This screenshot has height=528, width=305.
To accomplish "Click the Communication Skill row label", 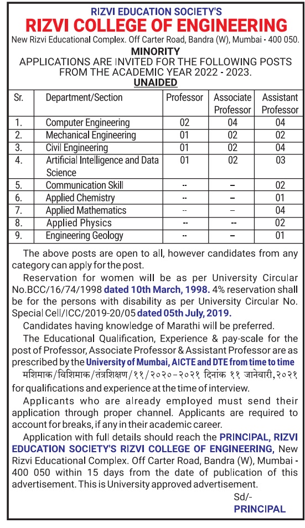I will point(85,185).
